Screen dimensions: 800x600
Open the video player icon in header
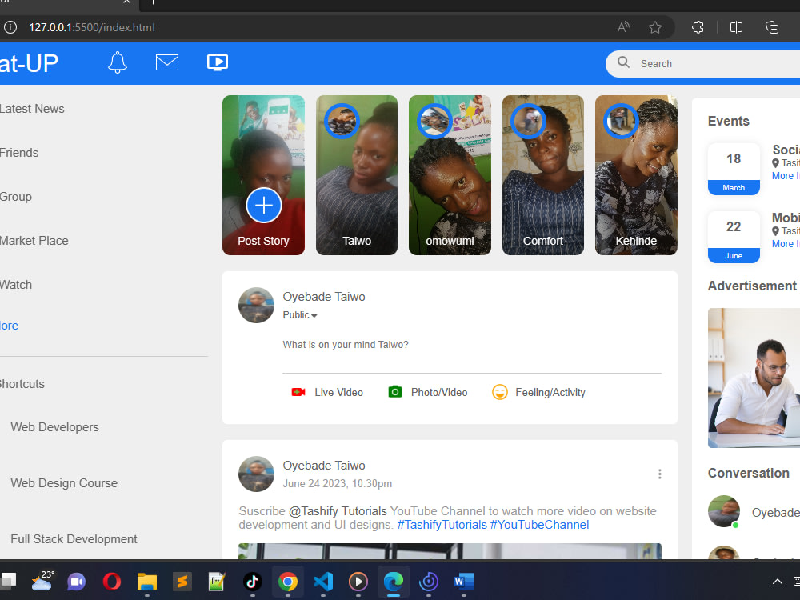[x=218, y=62]
